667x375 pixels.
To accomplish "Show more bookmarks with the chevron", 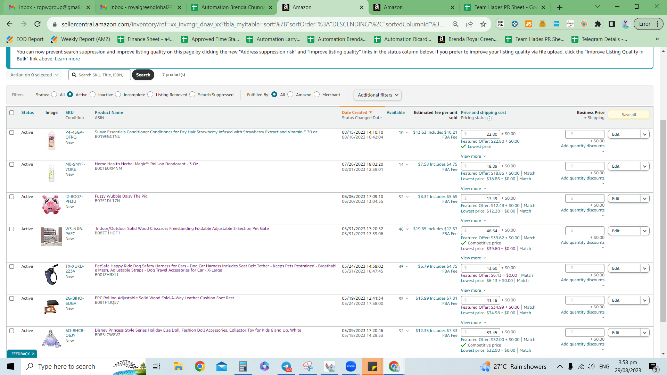I will click(657, 39).
